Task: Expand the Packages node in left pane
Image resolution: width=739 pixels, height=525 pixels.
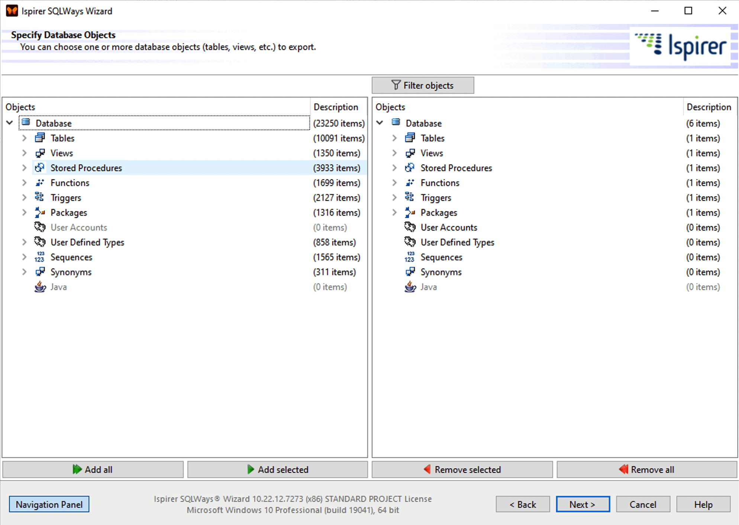Action: tap(25, 212)
